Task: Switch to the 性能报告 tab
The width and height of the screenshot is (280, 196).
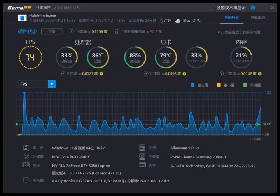Action: pyautogui.click(x=232, y=17)
